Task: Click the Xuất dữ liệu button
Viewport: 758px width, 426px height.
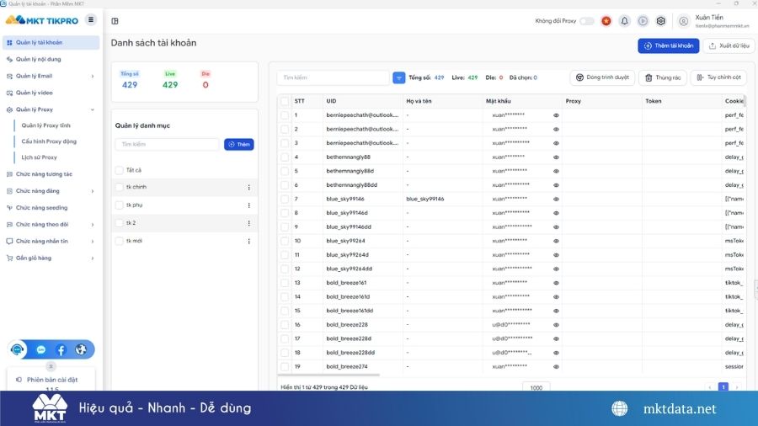Action: point(729,46)
